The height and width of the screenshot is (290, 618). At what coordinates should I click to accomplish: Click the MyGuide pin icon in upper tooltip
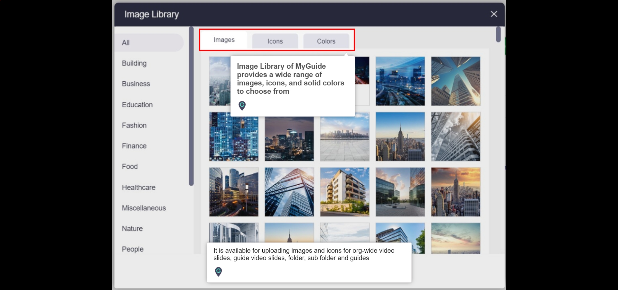coord(242,105)
